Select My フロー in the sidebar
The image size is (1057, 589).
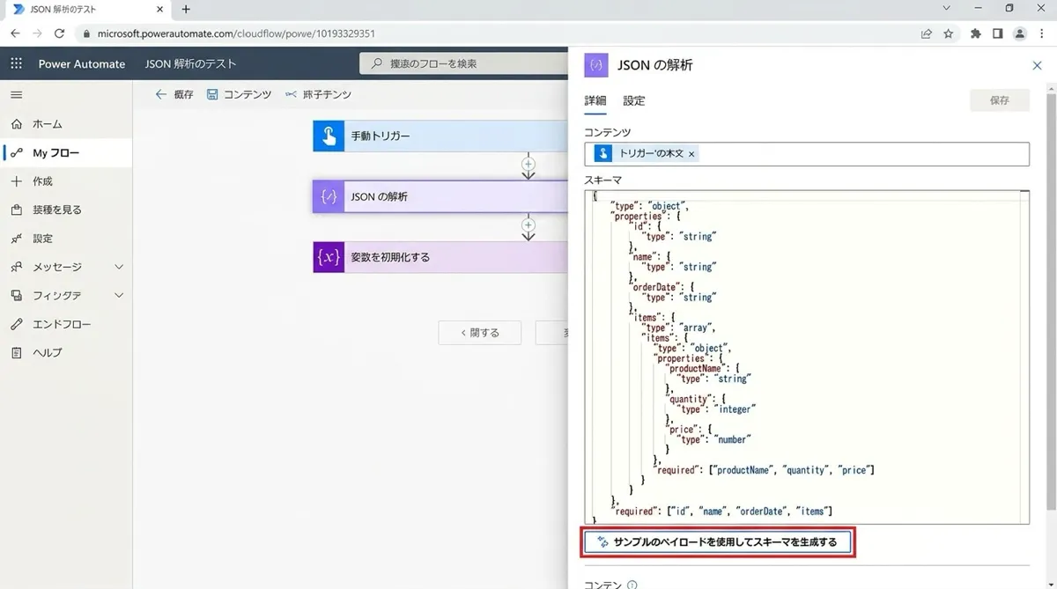coord(66,152)
